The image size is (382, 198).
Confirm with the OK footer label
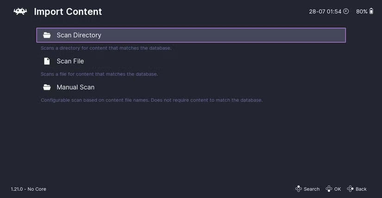pos(337,189)
